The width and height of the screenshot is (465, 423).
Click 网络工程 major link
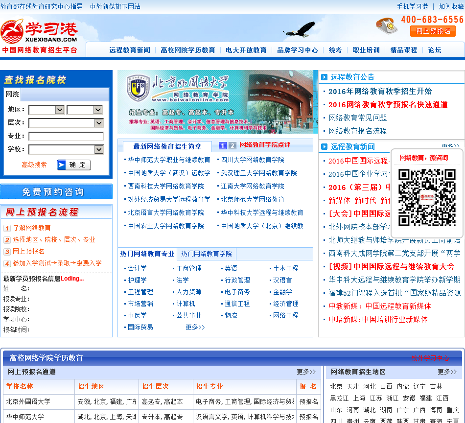(285, 316)
